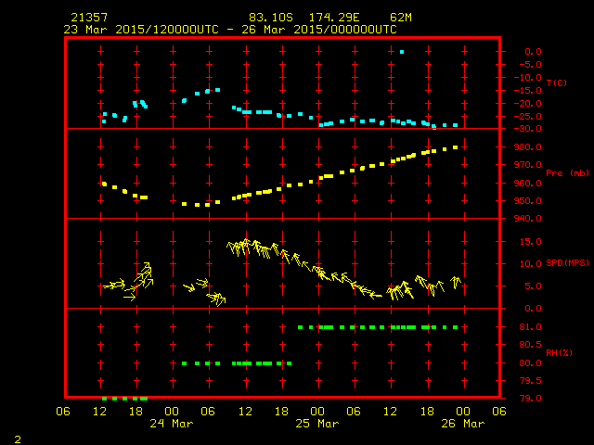The height and width of the screenshot is (445, 594).
Task: Click the 80.5 humidity tick label
Action: (x=530, y=345)
